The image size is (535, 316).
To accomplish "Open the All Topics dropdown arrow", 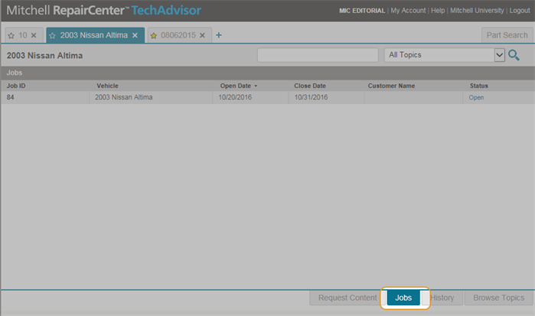I will pyautogui.click(x=500, y=55).
